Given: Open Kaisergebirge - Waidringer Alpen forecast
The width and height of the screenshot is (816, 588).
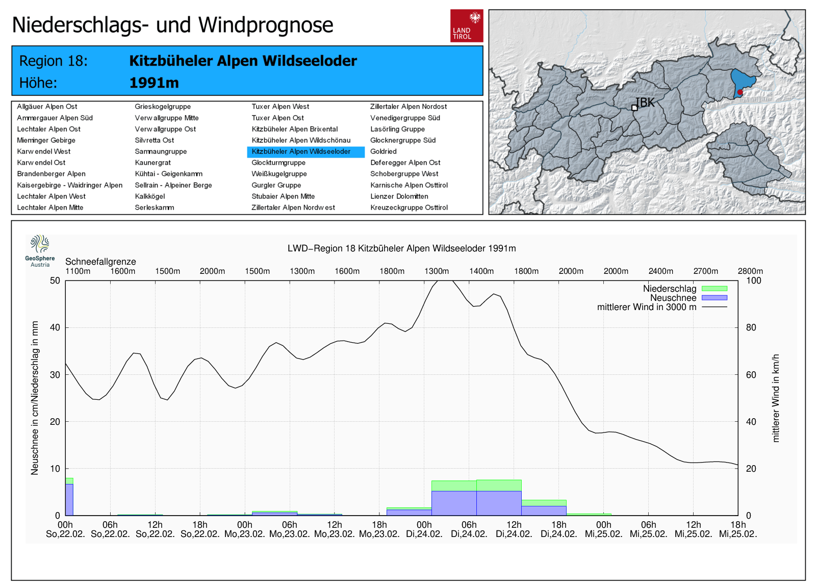Looking at the screenshot, I should tap(70, 185).
